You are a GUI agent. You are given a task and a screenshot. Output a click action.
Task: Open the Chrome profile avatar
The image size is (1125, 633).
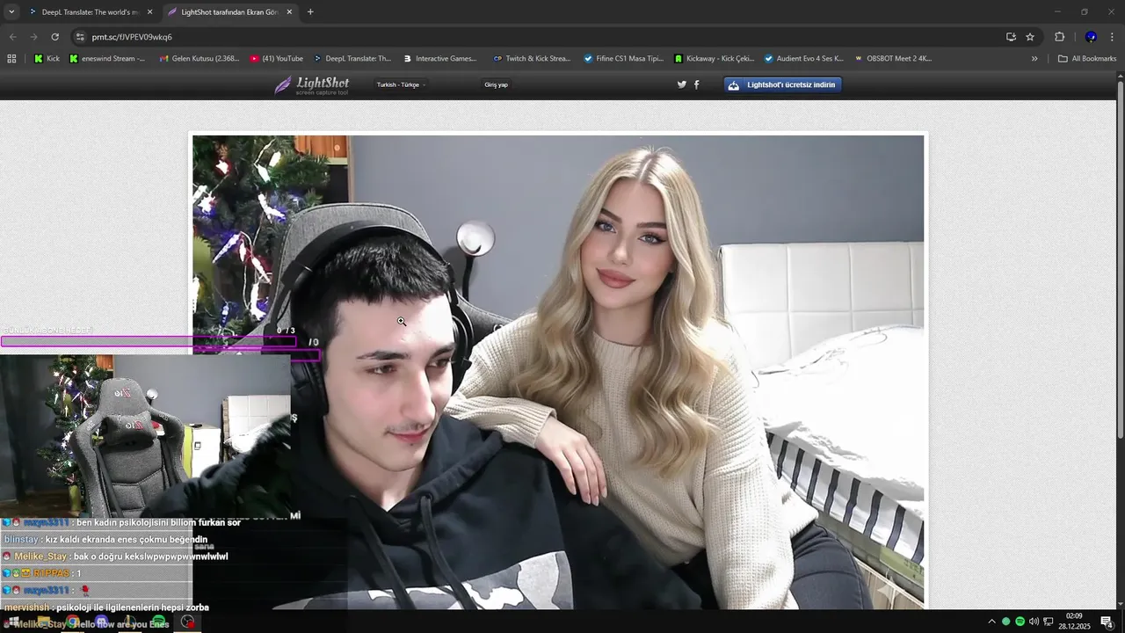point(1091,37)
